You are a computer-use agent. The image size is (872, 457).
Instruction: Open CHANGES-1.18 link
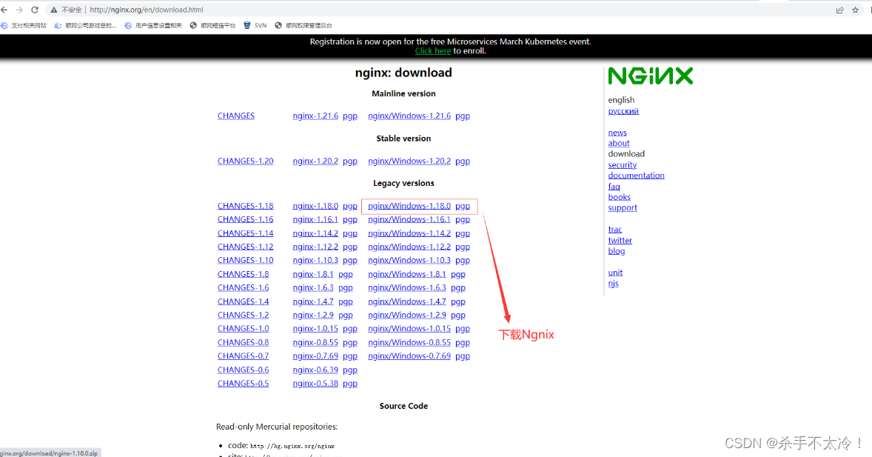[x=245, y=206]
